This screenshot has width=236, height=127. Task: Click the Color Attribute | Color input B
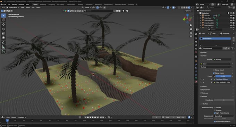click(x=222, y=83)
